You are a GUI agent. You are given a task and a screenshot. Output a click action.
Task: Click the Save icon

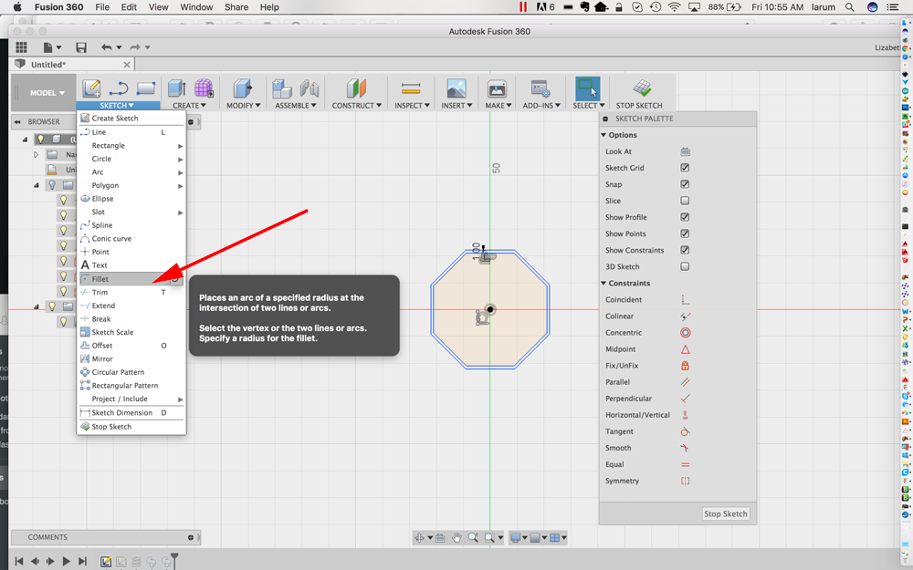point(81,47)
